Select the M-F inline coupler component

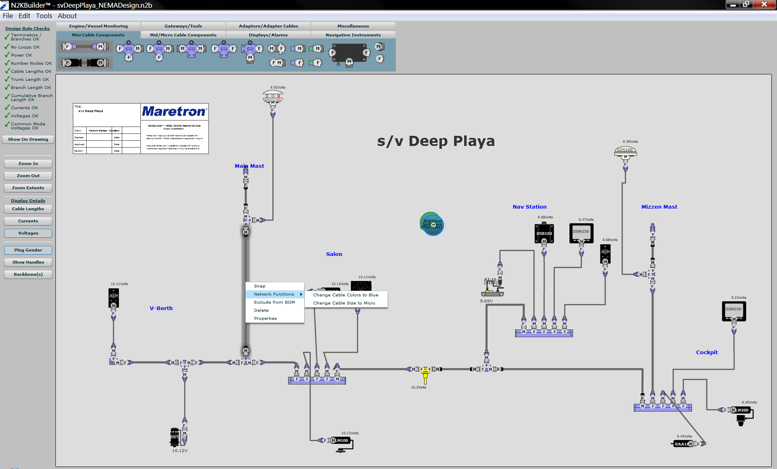coord(277,49)
